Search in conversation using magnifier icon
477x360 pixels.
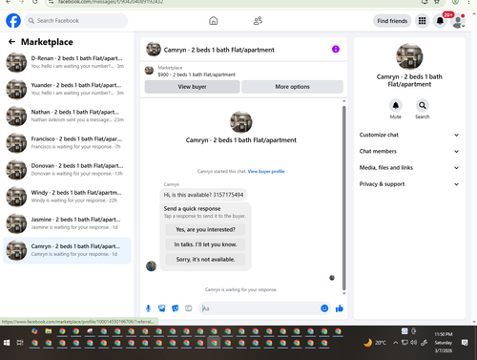(422, 105)
